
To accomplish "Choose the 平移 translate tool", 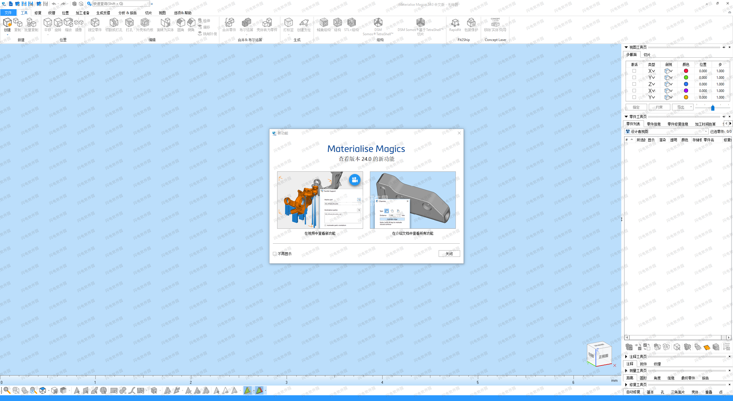I will click(x=48, y=25).
